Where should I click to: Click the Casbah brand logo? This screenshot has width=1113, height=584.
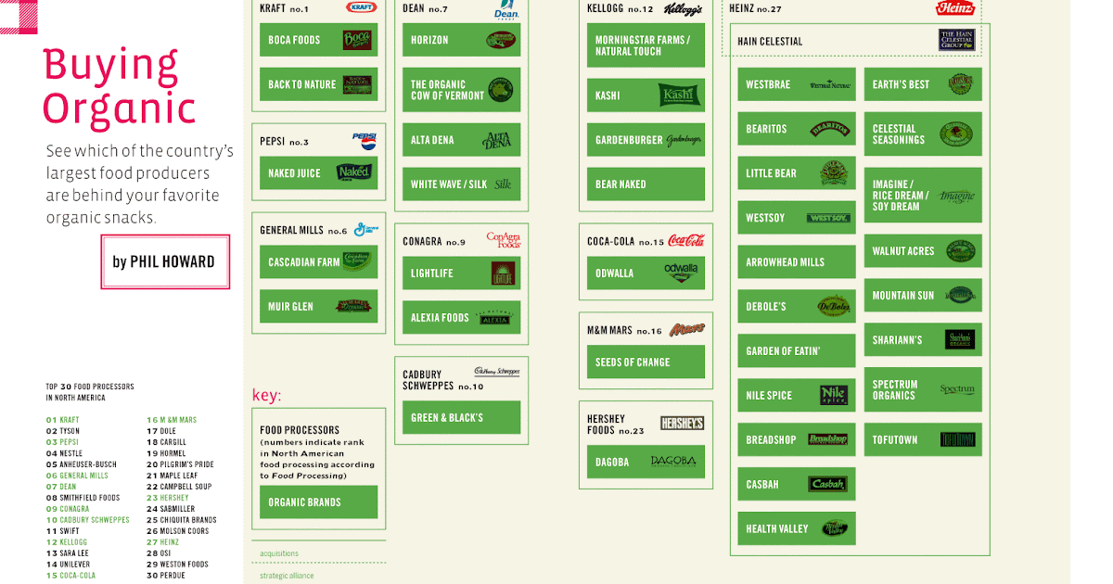click(827, 484)
